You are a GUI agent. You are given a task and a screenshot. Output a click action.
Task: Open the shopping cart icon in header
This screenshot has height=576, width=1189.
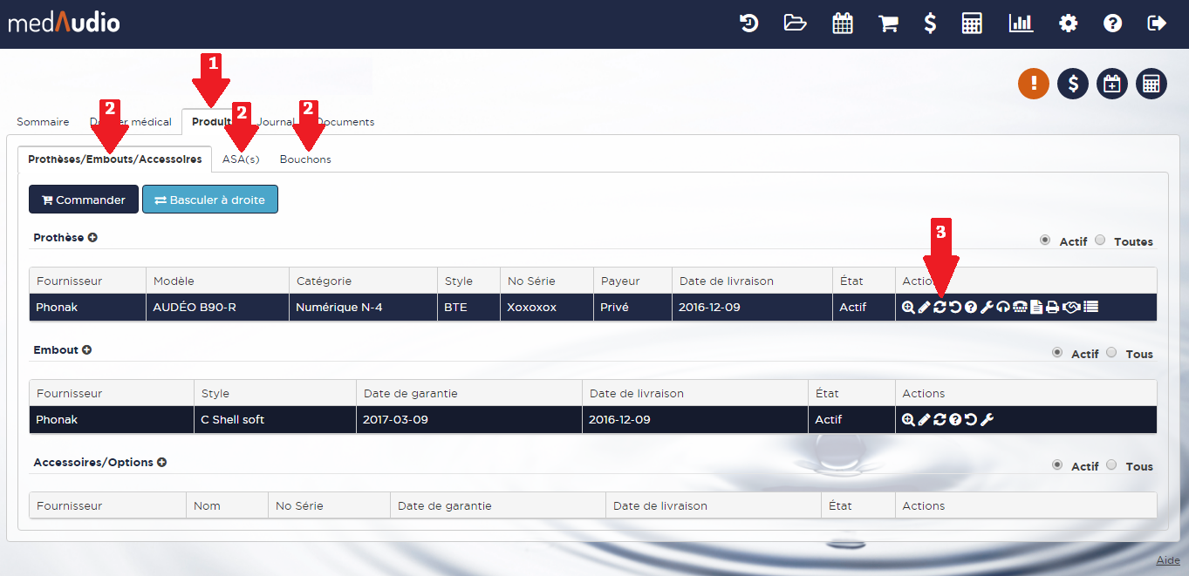[x=888, y=24]
